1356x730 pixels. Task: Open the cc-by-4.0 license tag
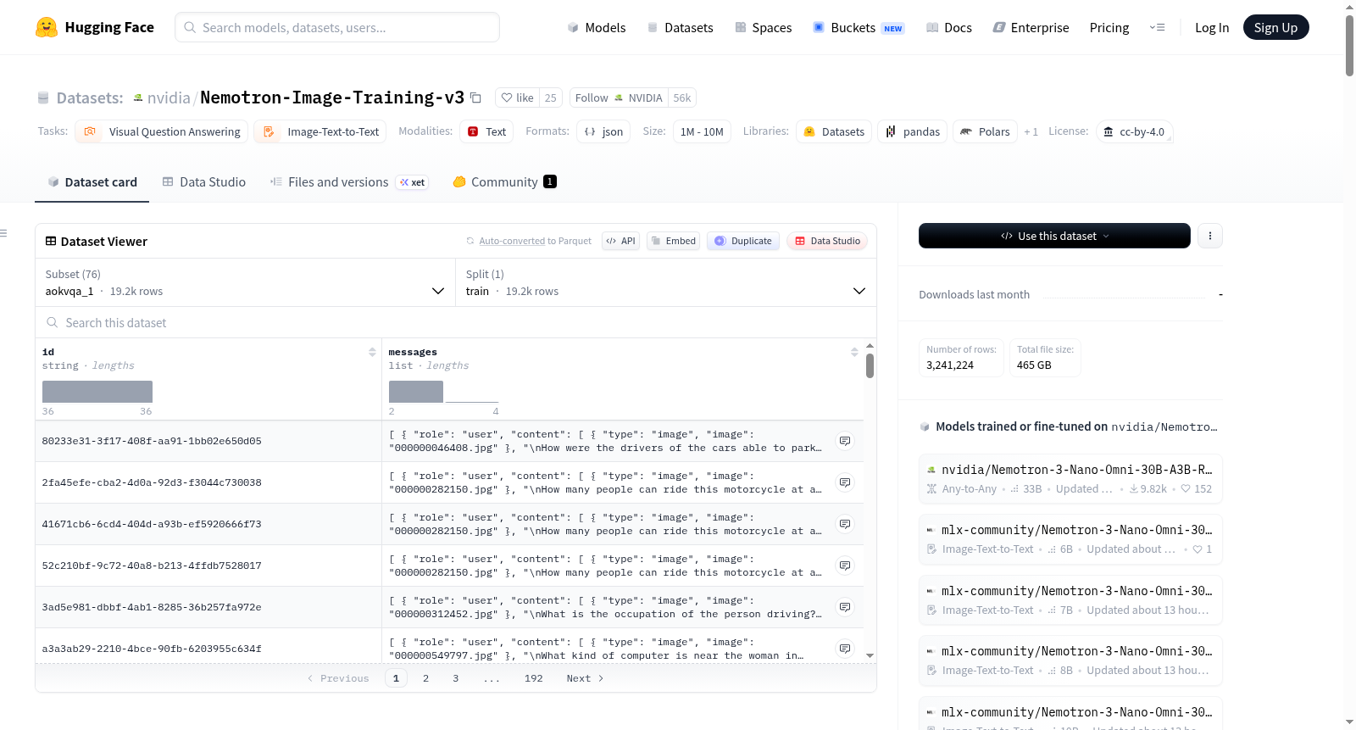[1134, 131]
